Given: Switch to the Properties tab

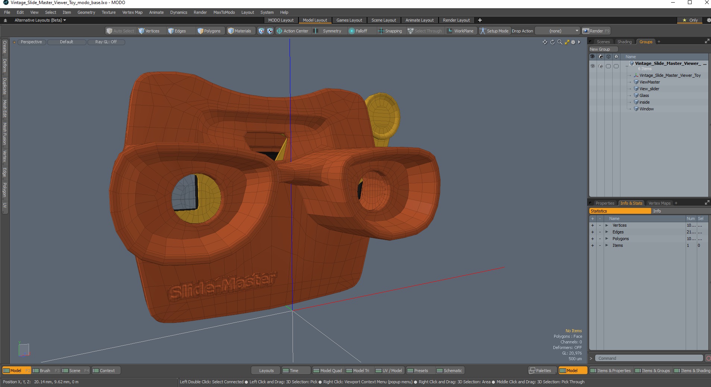Looking at the screenshot, I should [x=604, y=203].
